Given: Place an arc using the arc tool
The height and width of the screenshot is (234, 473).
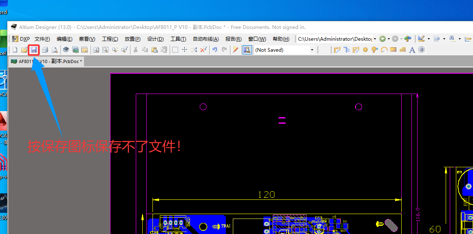Looking at the screenshot, I should (x=384, y=50).
